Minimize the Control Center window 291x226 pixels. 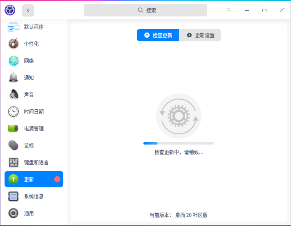(x=247, y=10)
